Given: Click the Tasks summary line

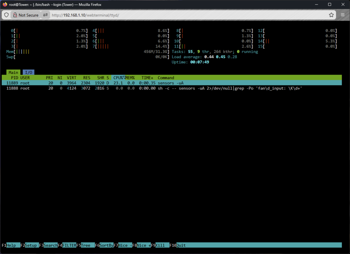Looking at the screenshot, I should tap(215, 51).
